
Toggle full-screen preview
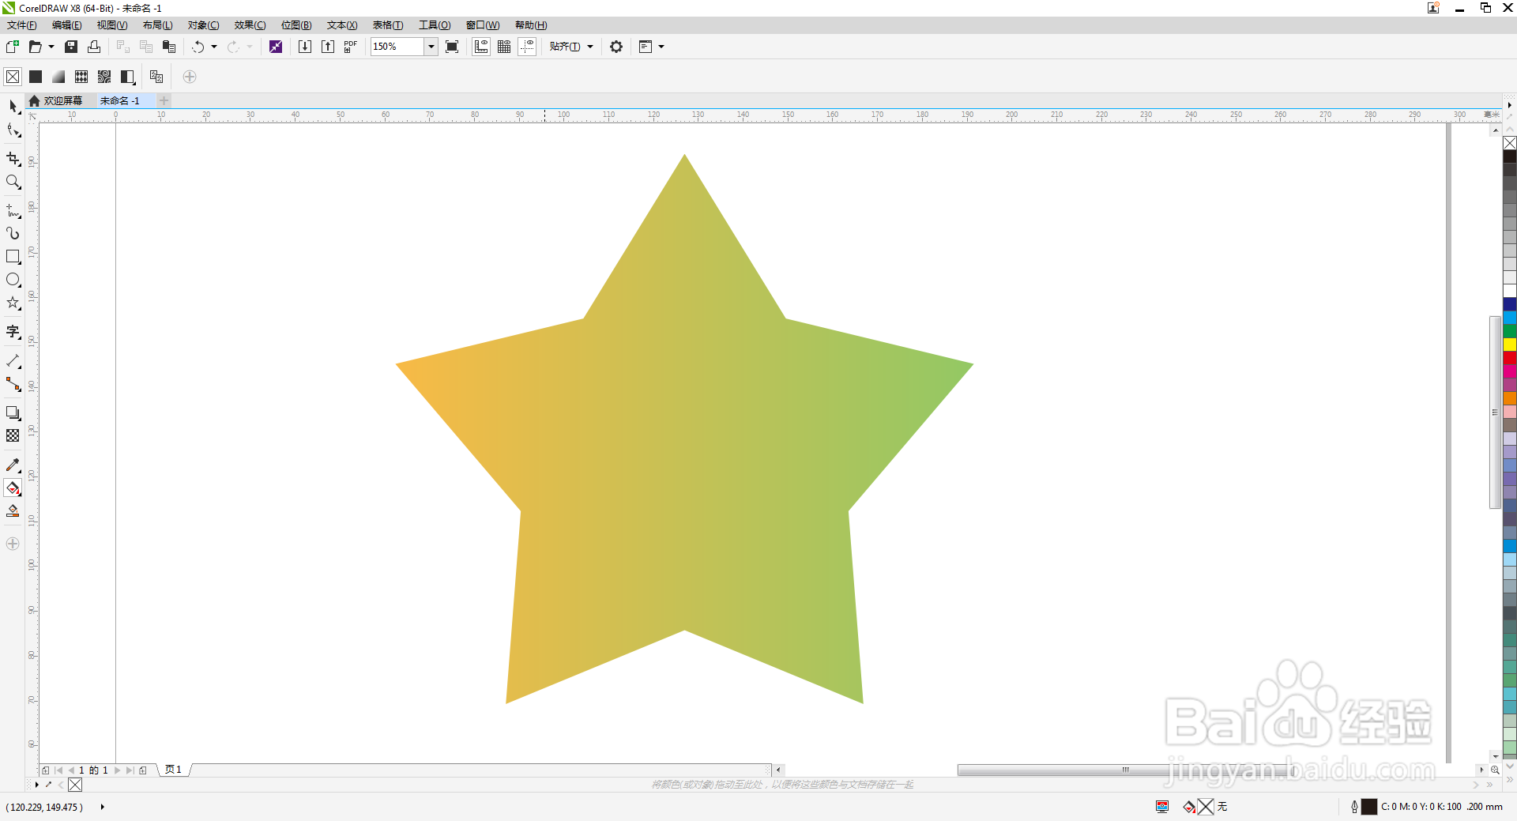tap(452, 47)
